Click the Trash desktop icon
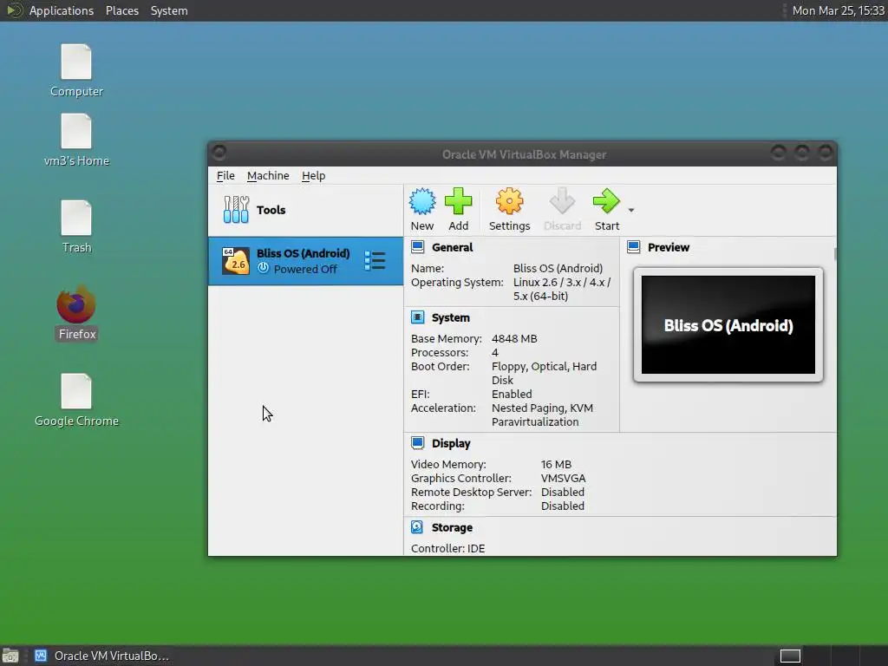Screen dimensions: 888x666 pyautogui.click(x=76, y=226)
